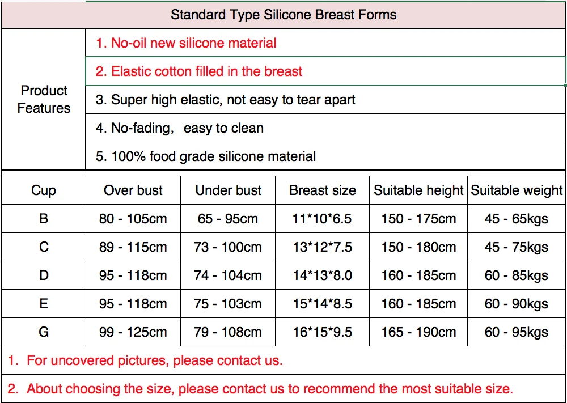Select the cup "B" row label cell
The height and width of the screenshot is (403, 567).
[44, 219]
